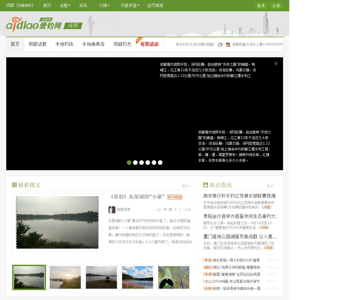339x300 pixels.
Task: Switch to 首页 tab
Action: 15,44
